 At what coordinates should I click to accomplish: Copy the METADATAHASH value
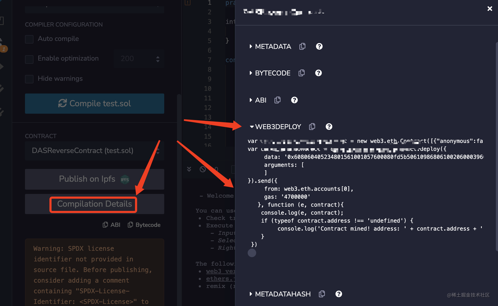[x=322, y=294]
